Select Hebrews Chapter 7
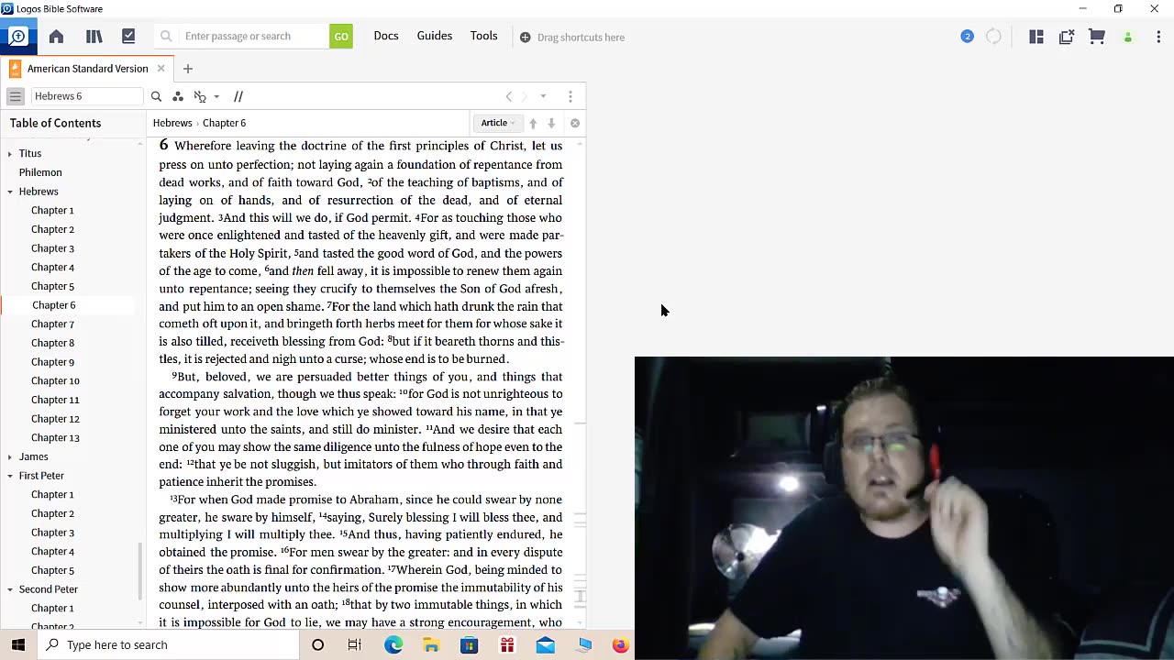Image resolution: width=1174 pixels, height=660 pixels. [52, 324]
